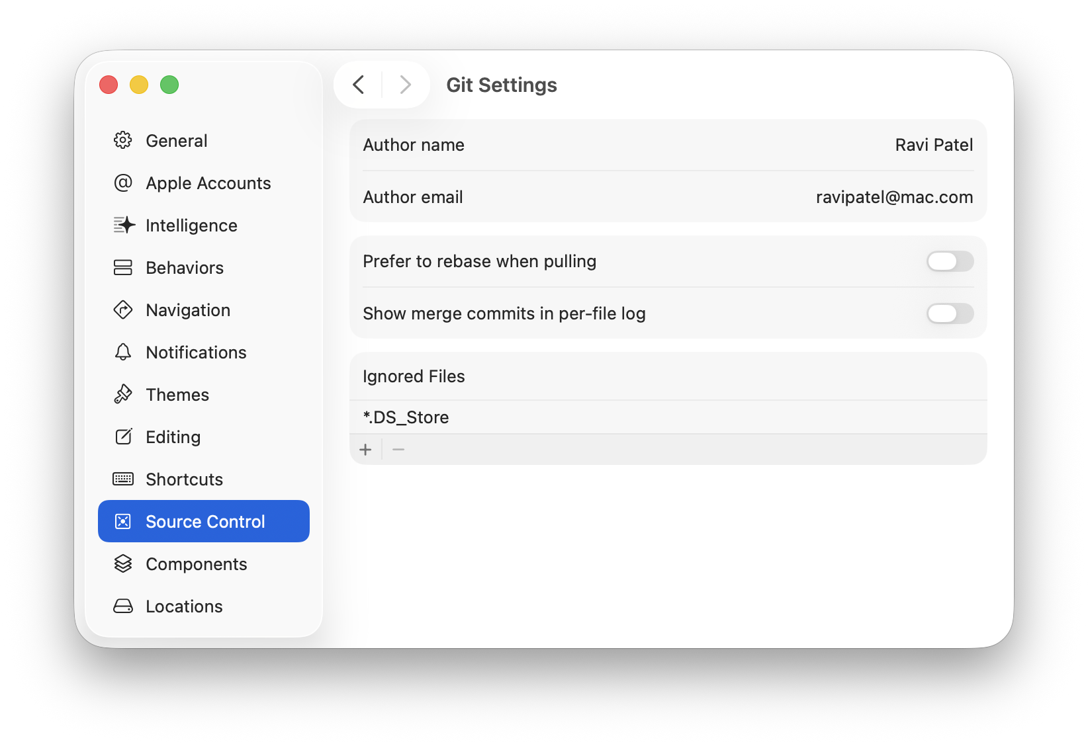Click the Apple Accounts @ icon
The width and height of the screenshot is (1088, 746).
(x=123, y=183)
